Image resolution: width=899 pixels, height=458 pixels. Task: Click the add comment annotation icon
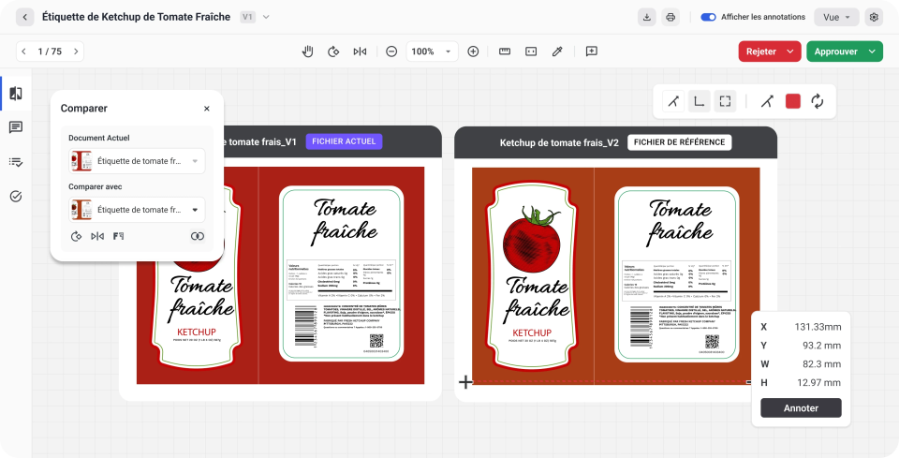[592, 52]
